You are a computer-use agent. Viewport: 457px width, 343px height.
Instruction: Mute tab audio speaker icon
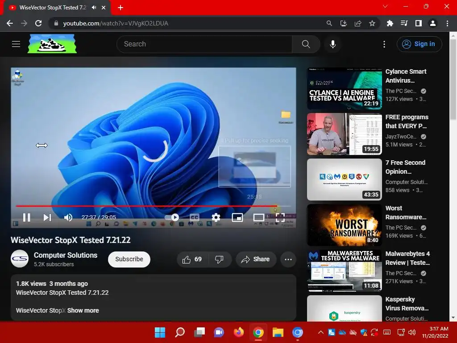pyautogui.click(x=94, y=8)
